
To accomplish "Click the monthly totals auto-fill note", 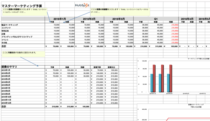I will click(23, 54).
